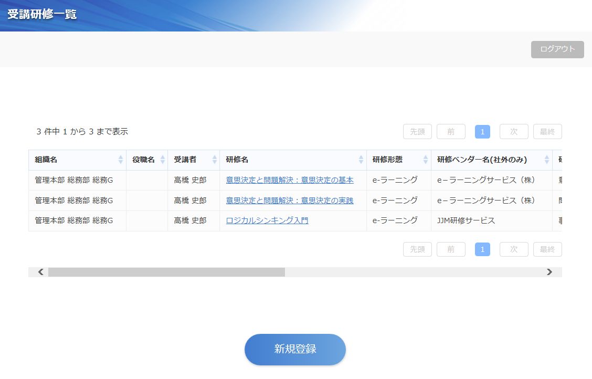Open 意思決定の実践 training link
This screenshot has height=379, width=592.
(289, 201)
